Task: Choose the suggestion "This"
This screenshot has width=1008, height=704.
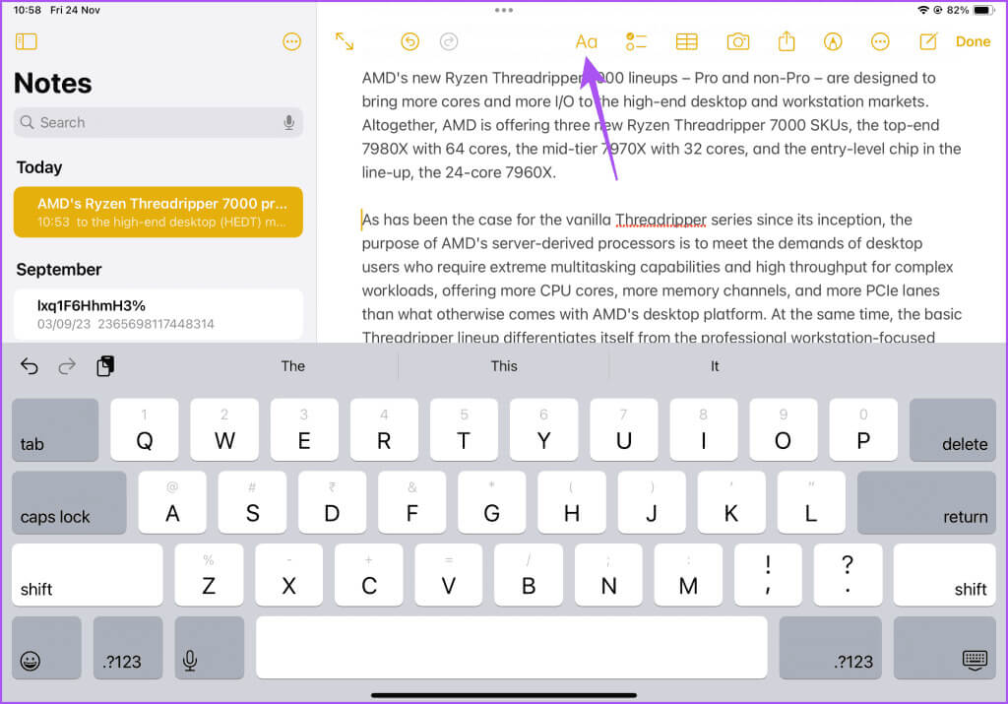Action: 504,366
